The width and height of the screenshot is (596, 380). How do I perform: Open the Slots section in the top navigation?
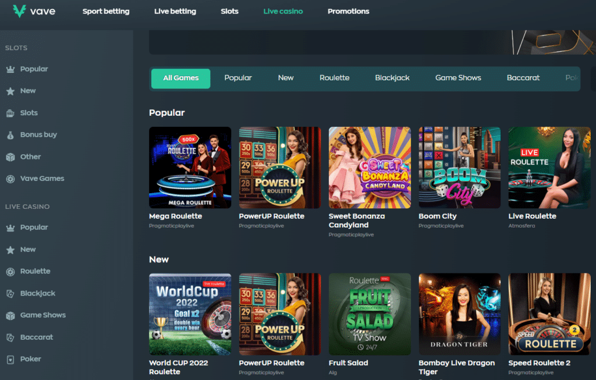229,12
